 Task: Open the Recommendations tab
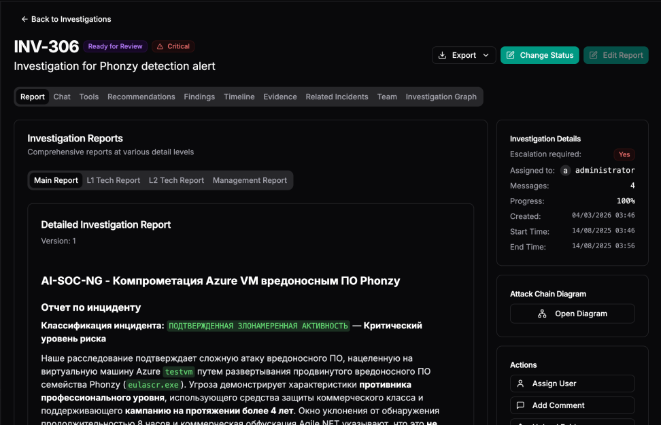coord(141,97)
